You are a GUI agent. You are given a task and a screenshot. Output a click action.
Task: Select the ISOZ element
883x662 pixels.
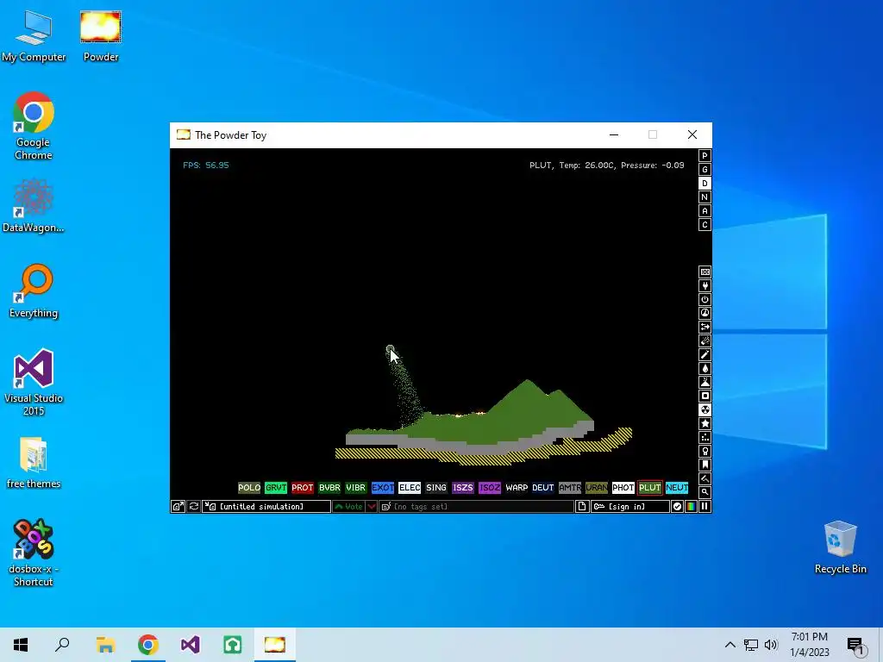pos(490,488)
